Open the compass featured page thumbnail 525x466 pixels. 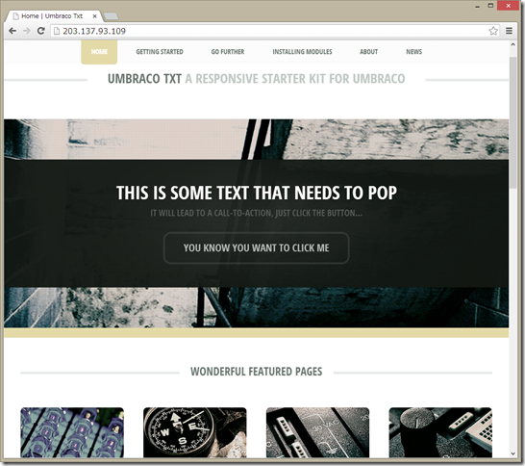tap(195, 432)
